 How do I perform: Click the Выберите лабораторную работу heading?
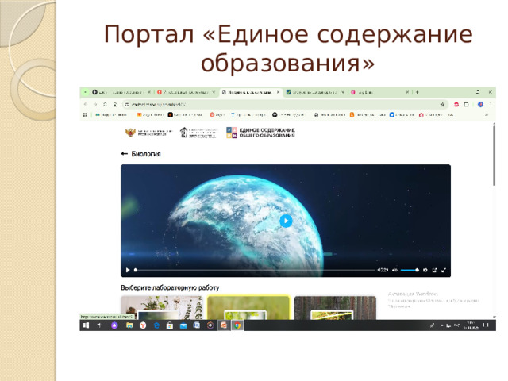tap(170, 287)
